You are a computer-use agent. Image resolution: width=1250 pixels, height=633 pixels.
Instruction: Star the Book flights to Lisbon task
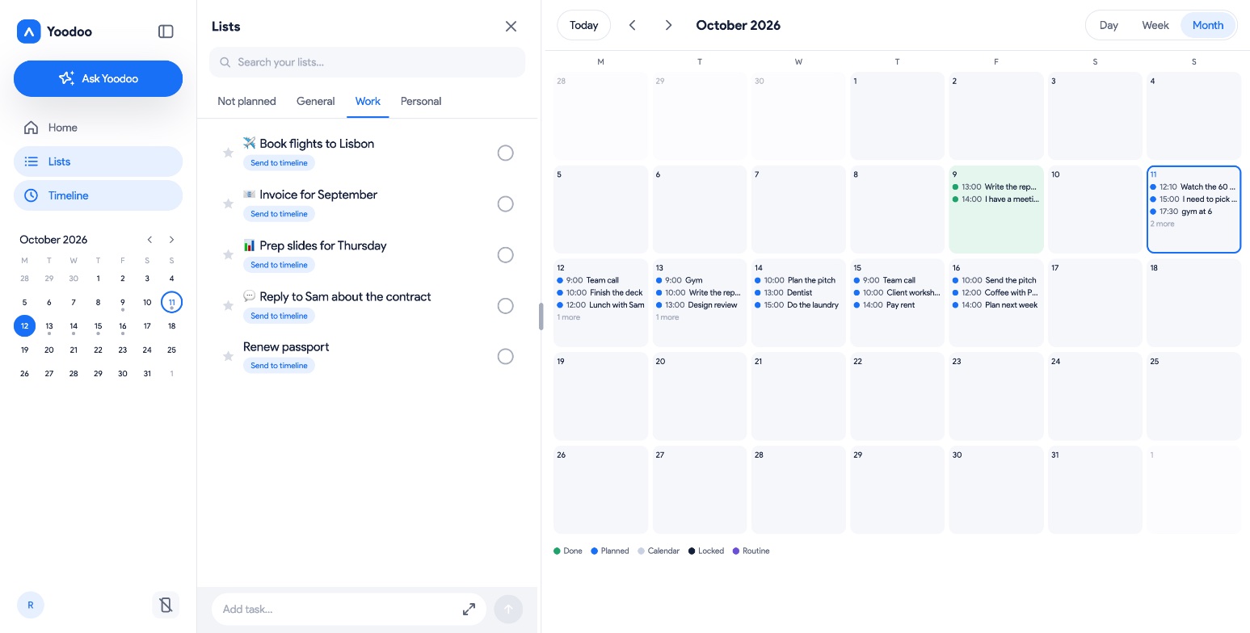pos(228,153)
